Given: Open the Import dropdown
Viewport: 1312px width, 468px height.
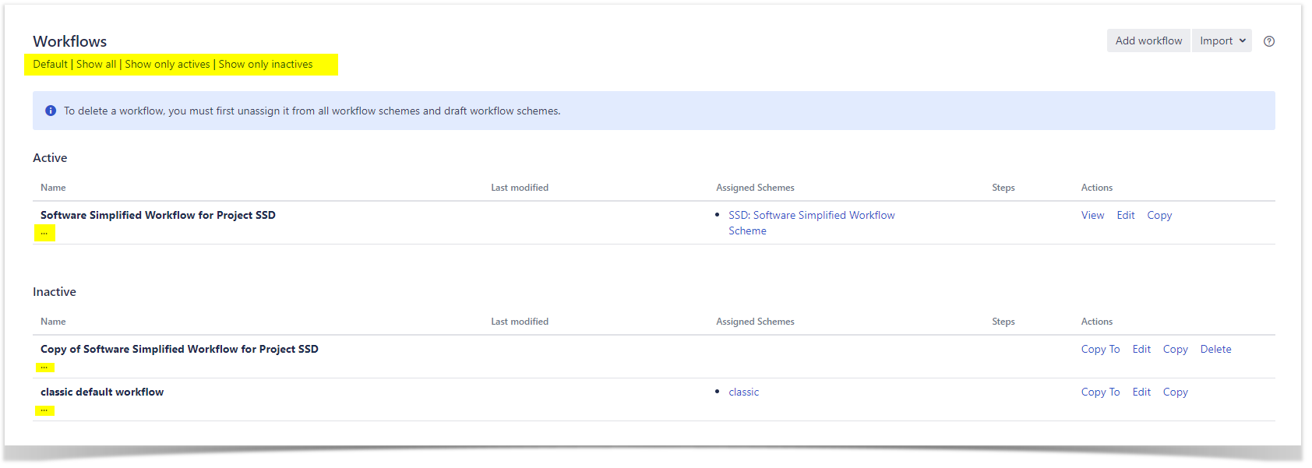Looking at the screenshot, I should [1222, 40].
